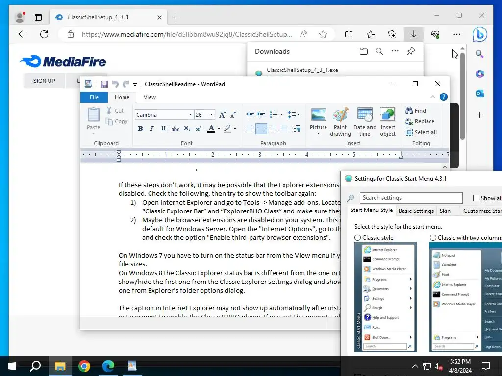Click Edge split screen icon

coord(349,34)
